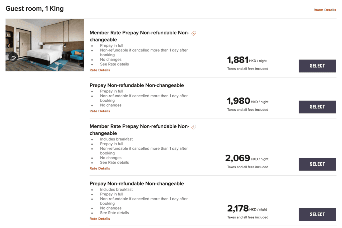342x228 pixels.
Task: Click member tag icon beside 2,069 HKD rate
Action: [194, 127]
